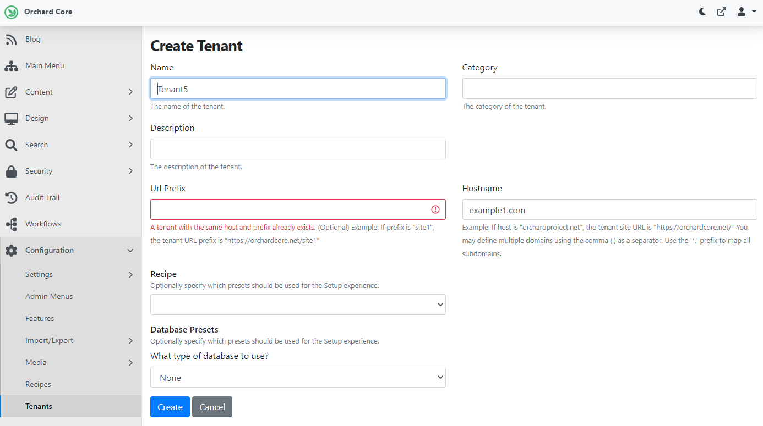Open the Recipe dropdown
This screenshot has width=763, height=426.
(298, 305)
